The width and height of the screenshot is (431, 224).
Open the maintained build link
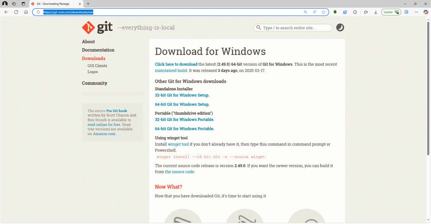[x=171, y=71]
